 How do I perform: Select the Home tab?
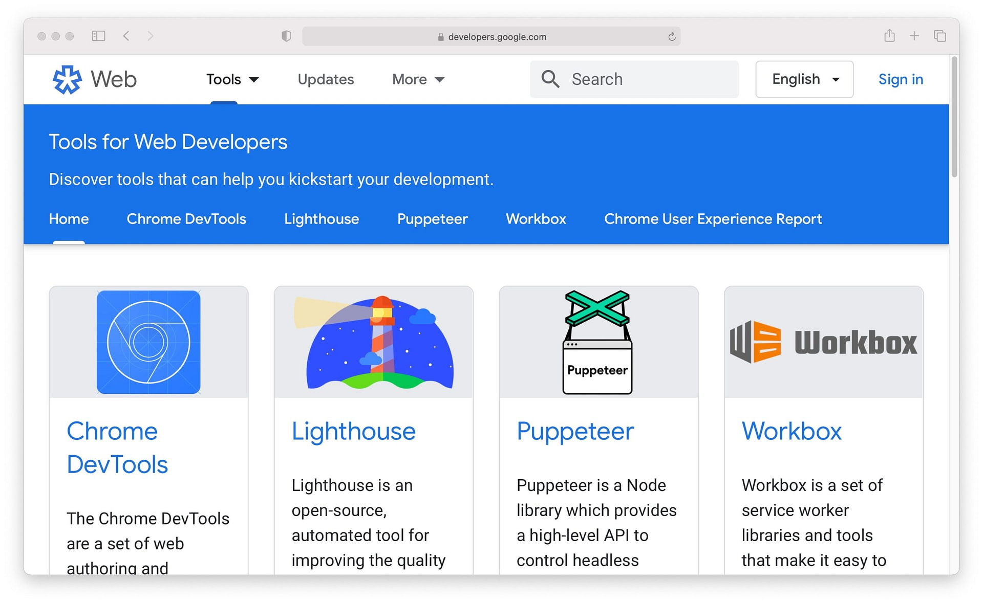tap(69, 219)
